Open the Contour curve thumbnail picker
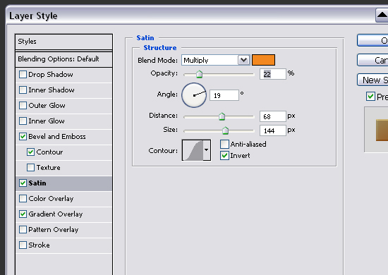388x275 pixels. (193, 150)
